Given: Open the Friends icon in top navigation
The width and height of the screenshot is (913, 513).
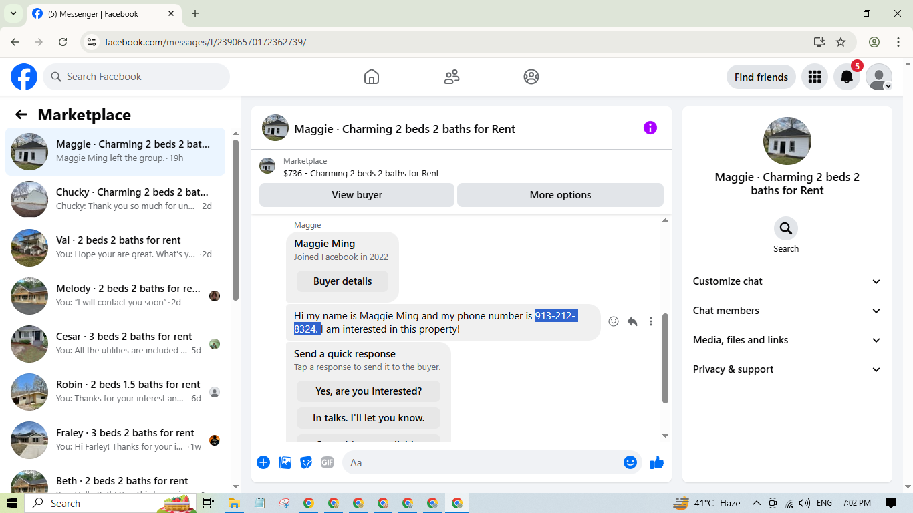Looking at the screenshot, I should pos(452,77).
